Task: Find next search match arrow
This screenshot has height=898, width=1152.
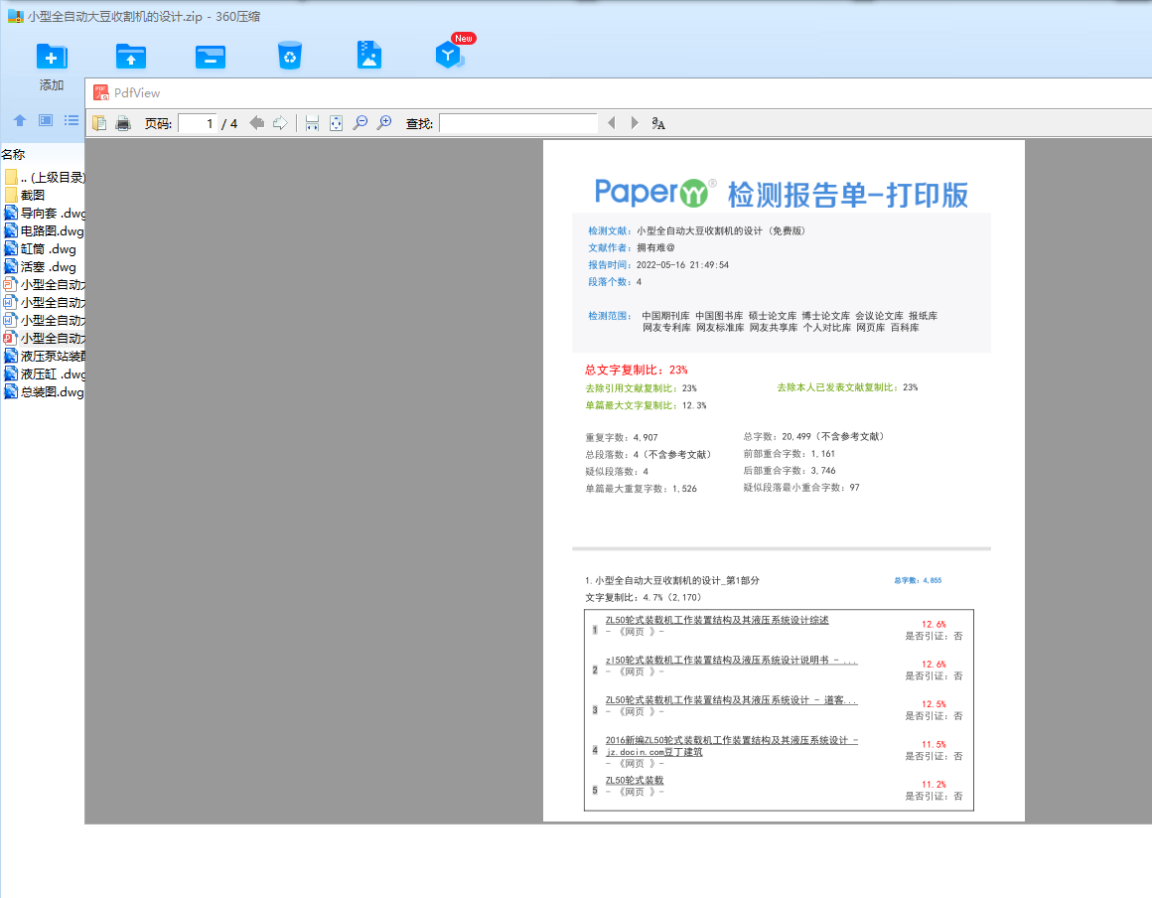Action: click(635, 123)
